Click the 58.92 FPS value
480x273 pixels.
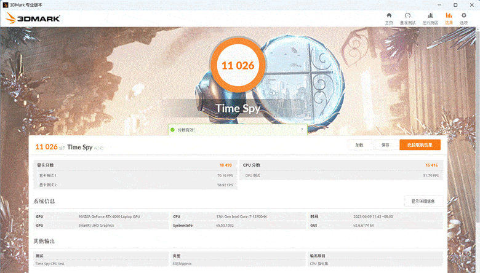(x=225, y=185)
